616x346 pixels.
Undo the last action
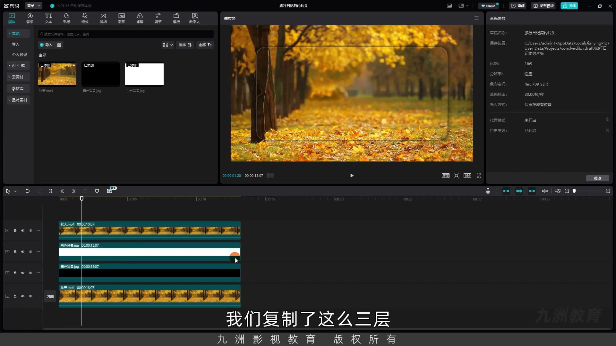28,191
